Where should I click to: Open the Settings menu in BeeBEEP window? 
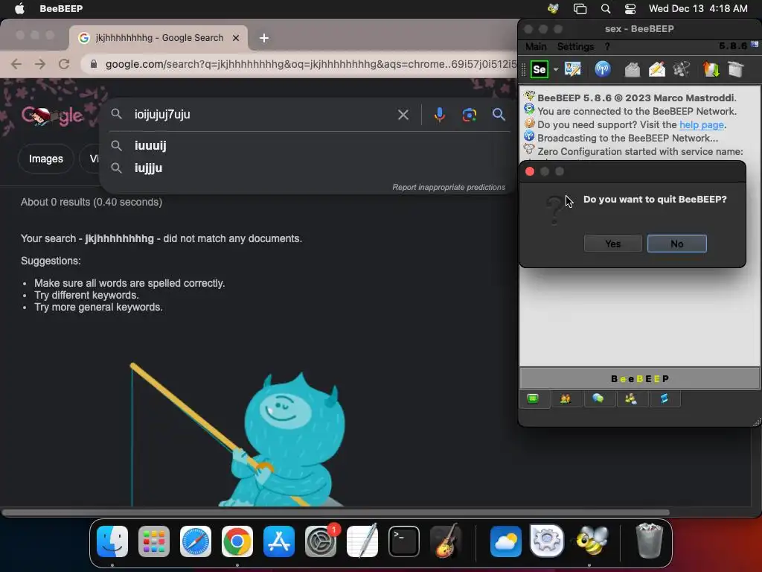[x=575, y=46]
